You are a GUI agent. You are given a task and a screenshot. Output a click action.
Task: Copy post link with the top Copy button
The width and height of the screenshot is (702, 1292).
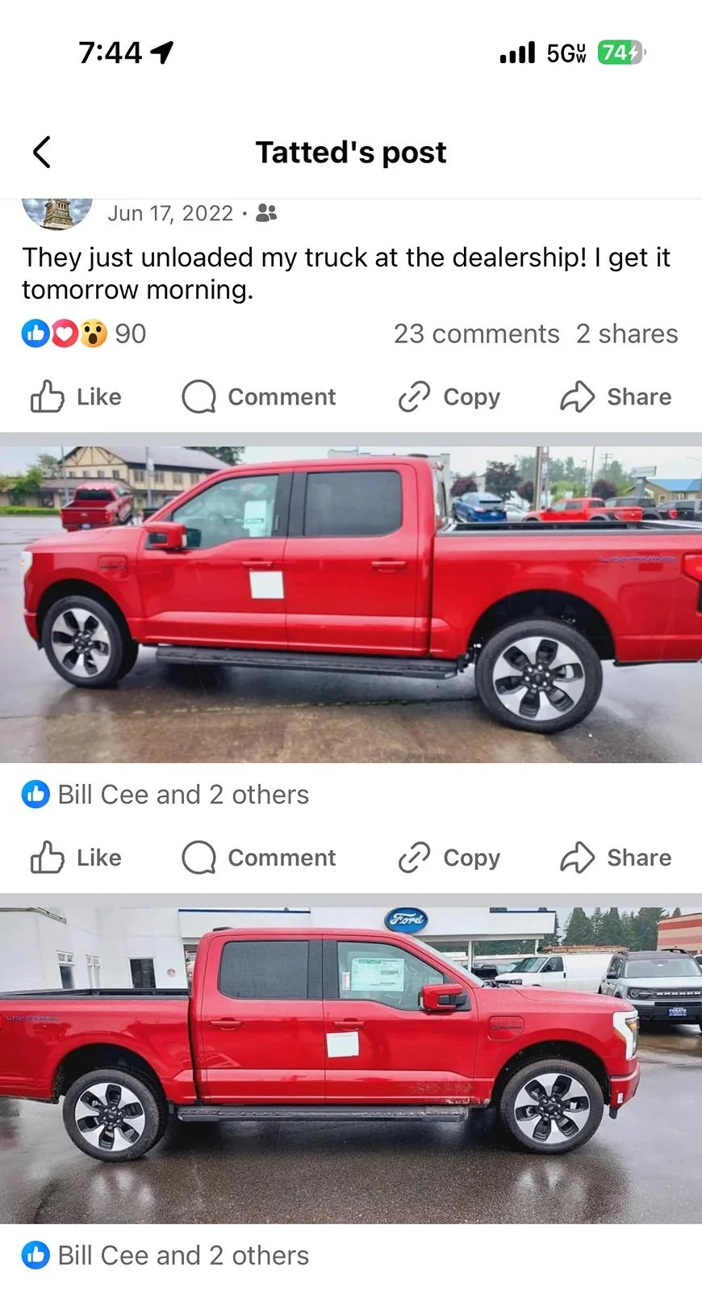point(449,396)
